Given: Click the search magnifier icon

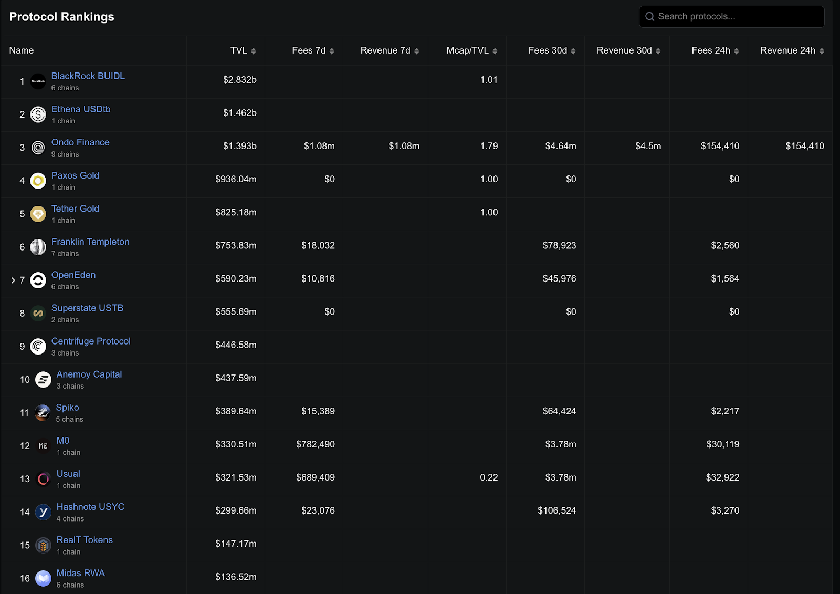Looking at the screenshot, I should (x=649, y=17).
